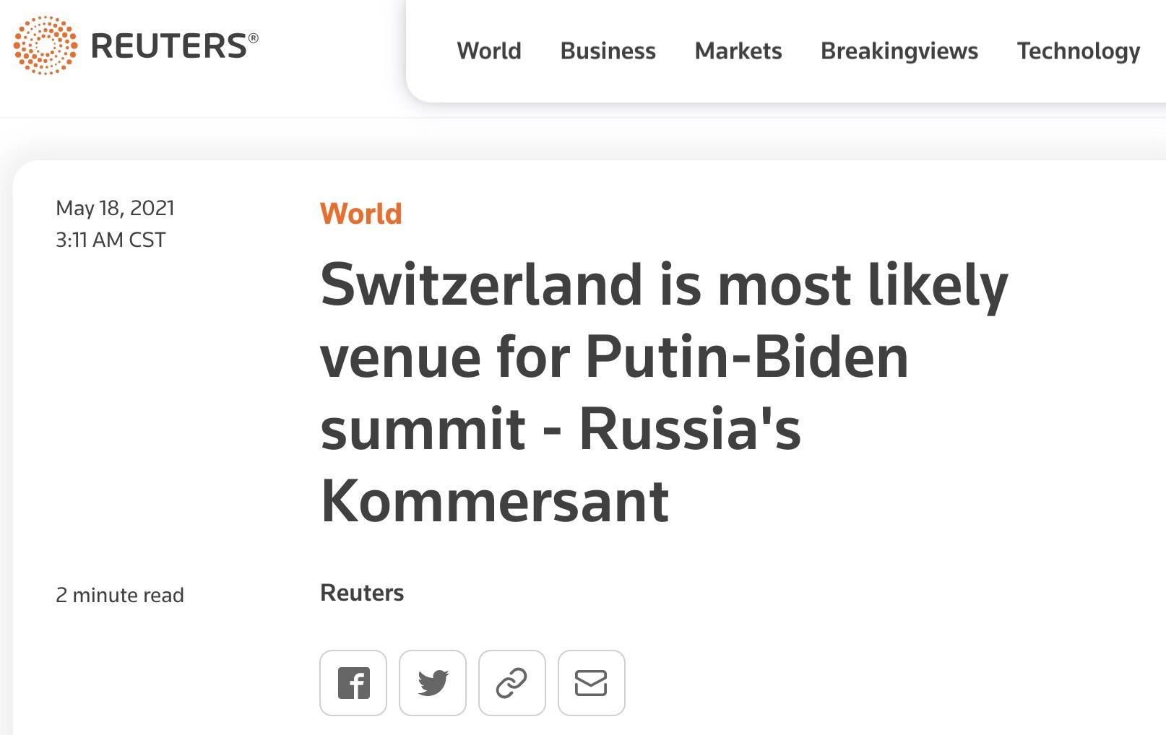The image size is (1166, 735).
Task: Select Breakingviews in the top navigation
Action: tap(899, 51)
